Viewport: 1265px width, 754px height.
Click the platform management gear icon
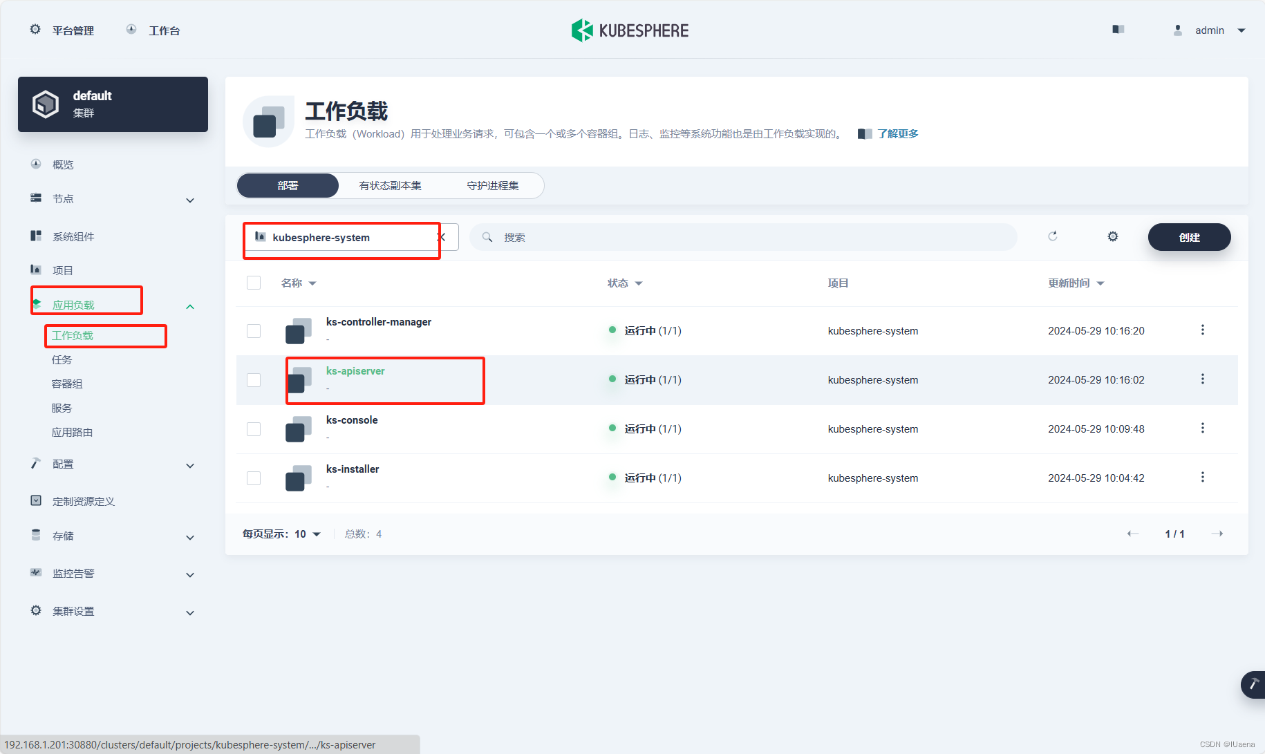(35, 30)
